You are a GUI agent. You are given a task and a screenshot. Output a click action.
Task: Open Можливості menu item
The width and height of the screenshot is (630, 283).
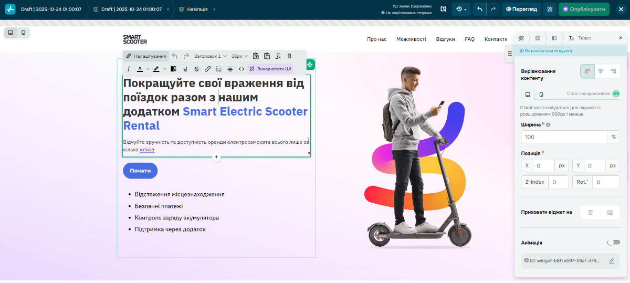[x=411, y=39]
